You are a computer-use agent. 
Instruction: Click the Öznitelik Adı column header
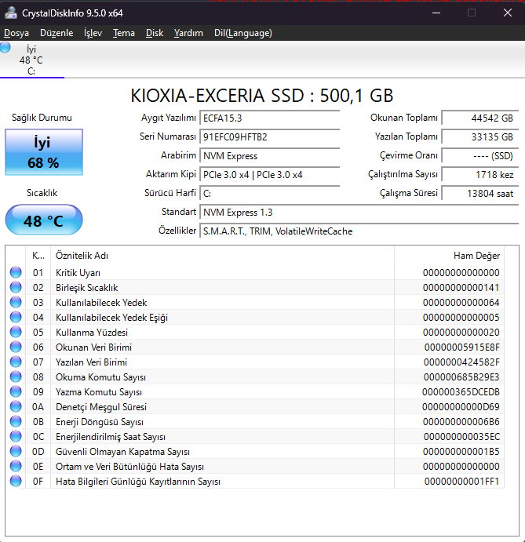pyautogui.click(x=82, y=256)
